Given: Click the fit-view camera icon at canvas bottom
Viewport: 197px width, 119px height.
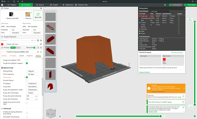Looking at the screenshot, I should 60,116.
